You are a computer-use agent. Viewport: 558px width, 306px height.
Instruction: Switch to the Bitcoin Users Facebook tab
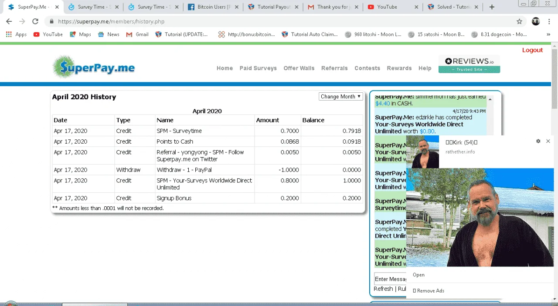coord(212,7)
